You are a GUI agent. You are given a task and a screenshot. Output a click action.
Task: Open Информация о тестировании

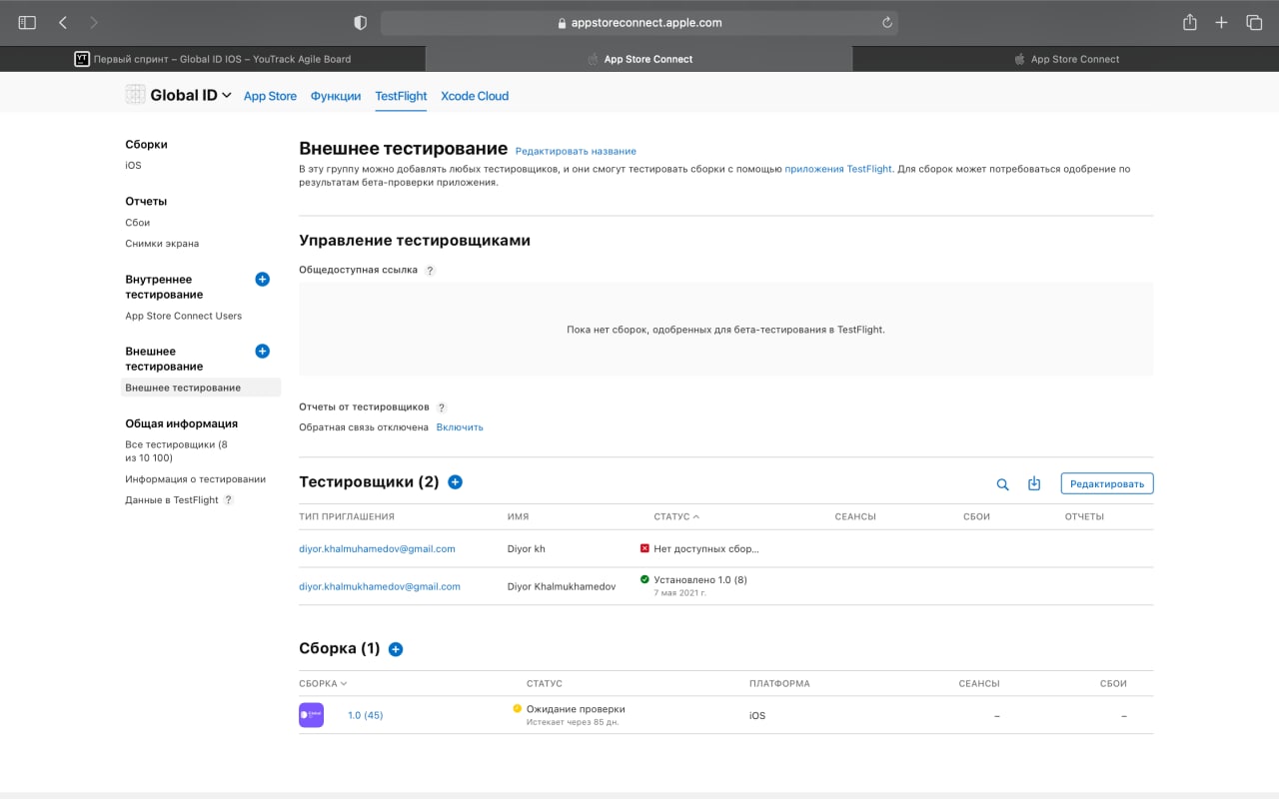[x=195, y=479]
